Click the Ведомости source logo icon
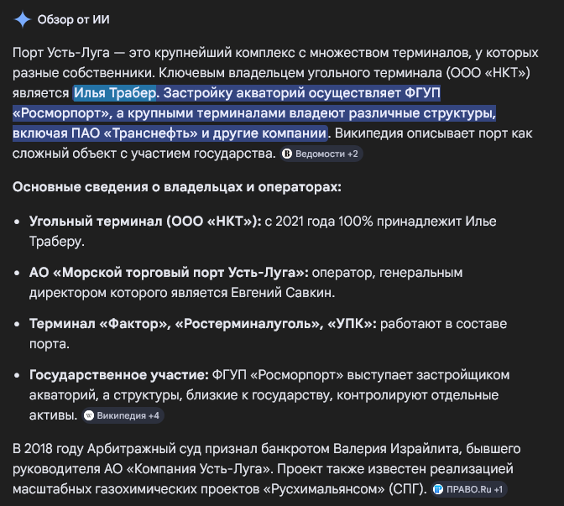Image resolution: width=564 pixels, height=506 pixels. [x=286, y=154]
